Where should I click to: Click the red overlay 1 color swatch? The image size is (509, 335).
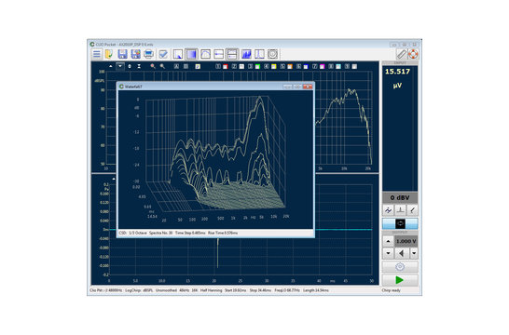click(226, 67)
